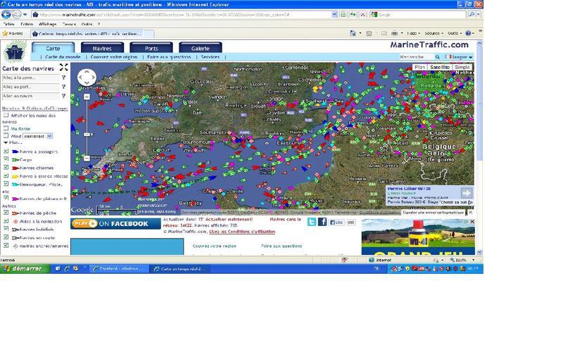Viewport: 563px width, 351px height.
Task: Click the help mark beside 'Allez au port'
Action: [63, 86]
